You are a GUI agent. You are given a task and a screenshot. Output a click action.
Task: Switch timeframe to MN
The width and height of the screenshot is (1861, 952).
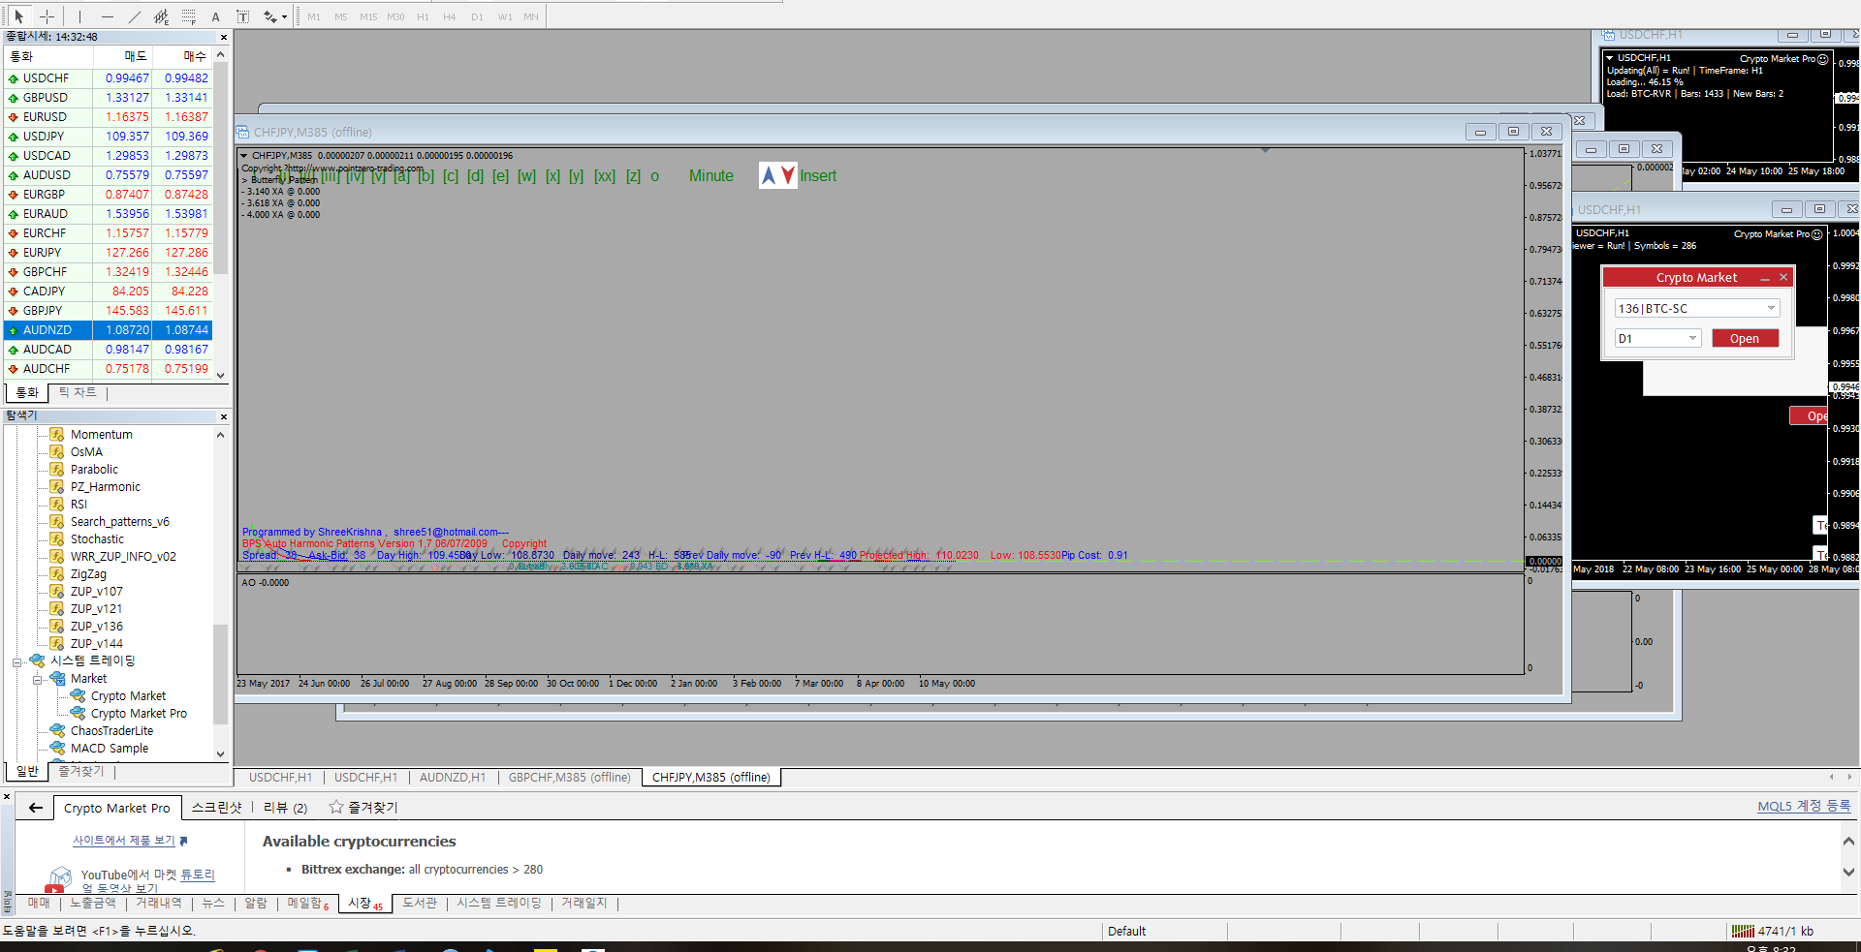click(x=531, y=16)
